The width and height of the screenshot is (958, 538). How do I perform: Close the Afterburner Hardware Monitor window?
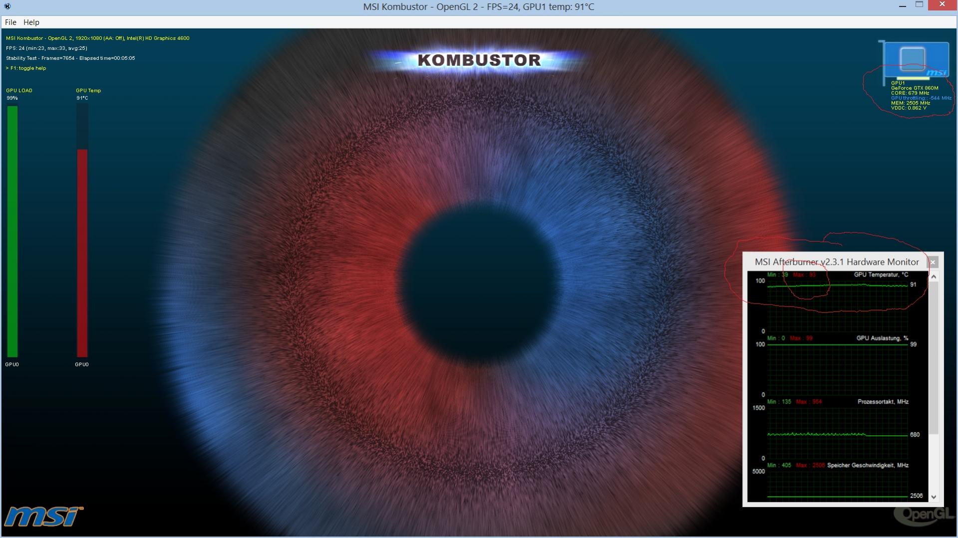(933, 262)
